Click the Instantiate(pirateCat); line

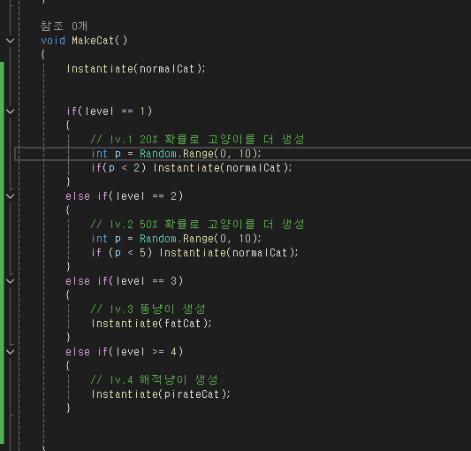(161, 394)
